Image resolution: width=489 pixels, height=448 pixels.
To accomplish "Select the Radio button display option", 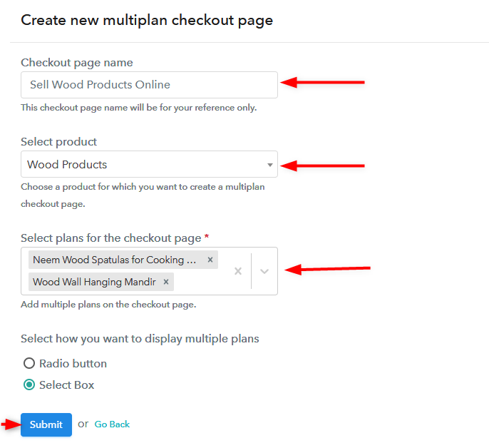I will (x=29, y=363).
